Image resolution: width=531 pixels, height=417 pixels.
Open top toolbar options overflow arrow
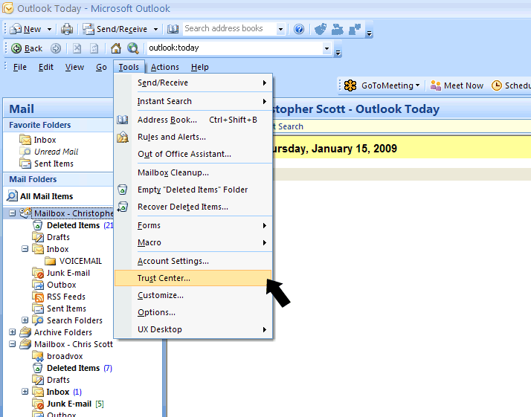click(x=370, y=33)
